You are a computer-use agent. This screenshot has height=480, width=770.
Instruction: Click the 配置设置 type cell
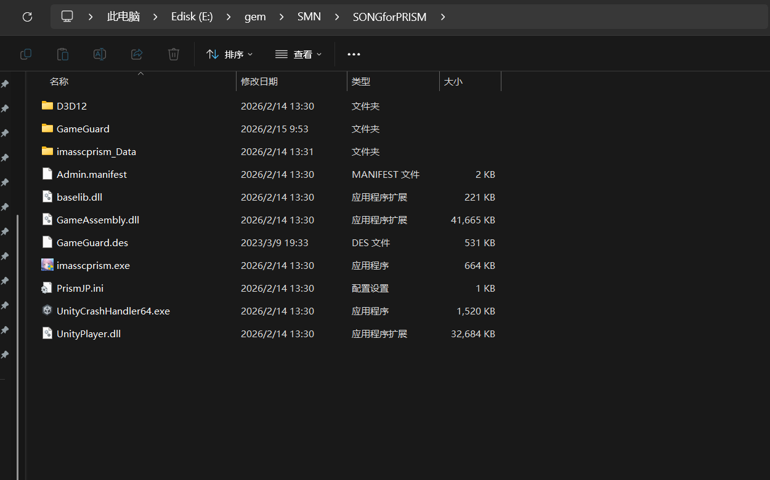coord(370,288)
